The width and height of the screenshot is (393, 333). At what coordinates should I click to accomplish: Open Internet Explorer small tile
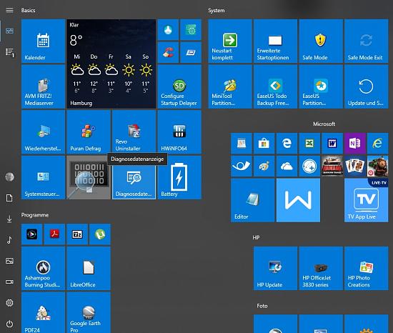pos(378,144)
